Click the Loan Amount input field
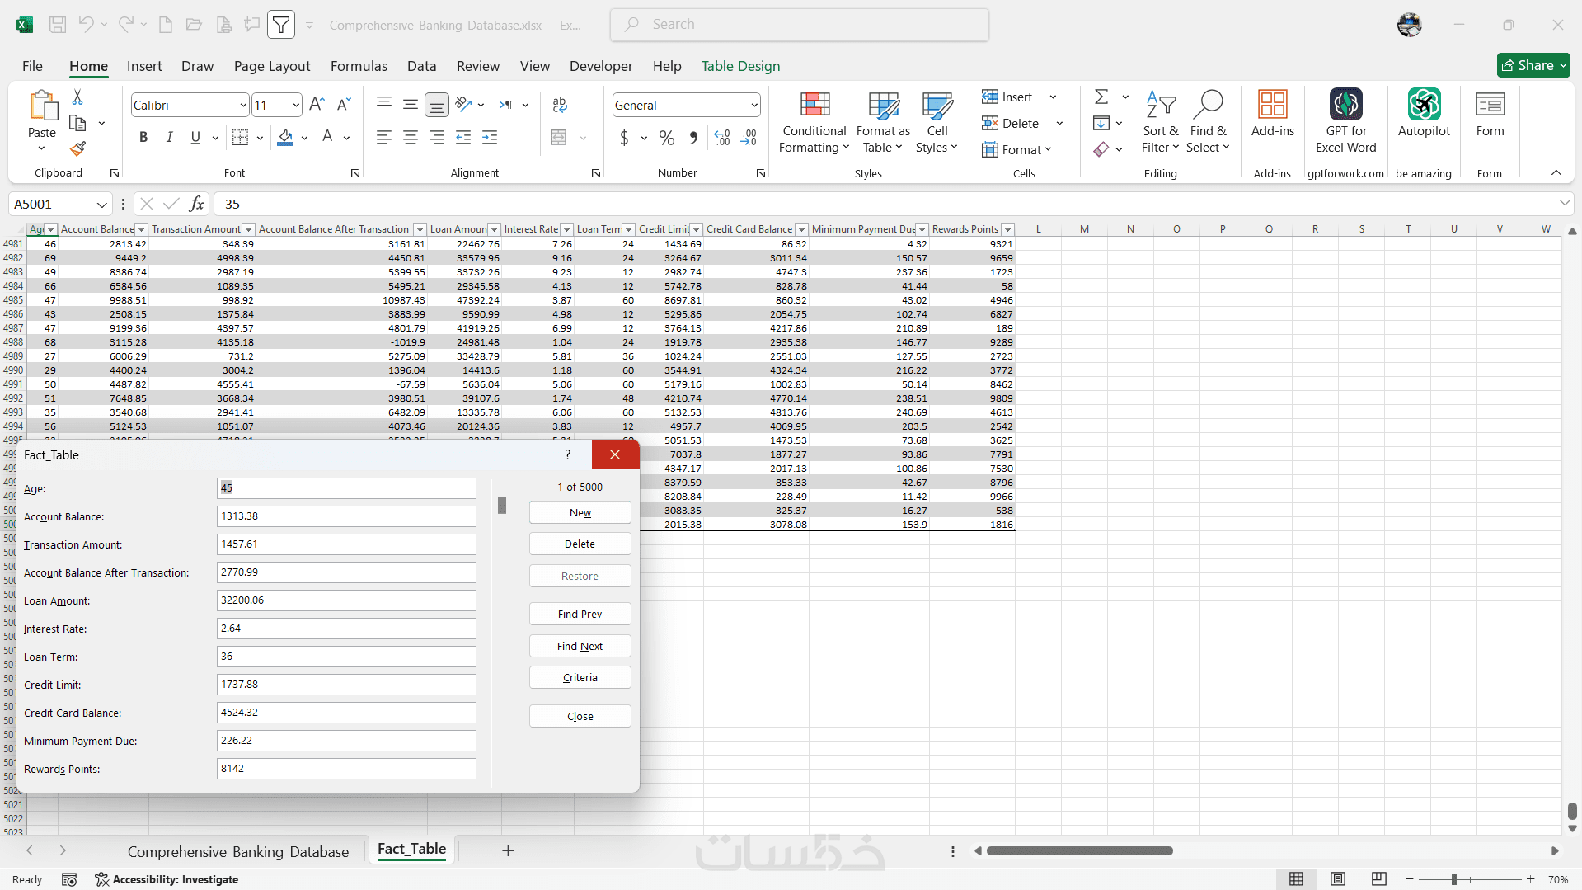The height and width of the screenshot is (890, 1582). coord(346,600)
